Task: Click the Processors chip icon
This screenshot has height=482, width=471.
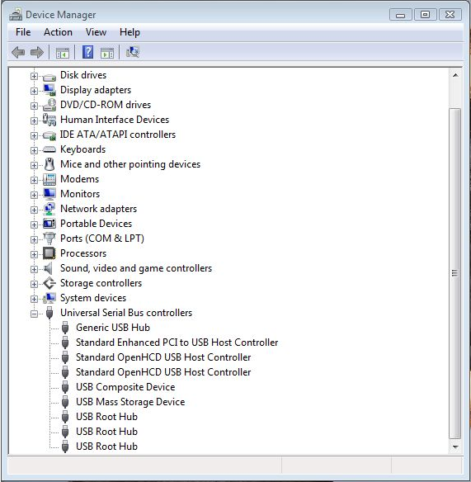Action: [x=49, y=253]
